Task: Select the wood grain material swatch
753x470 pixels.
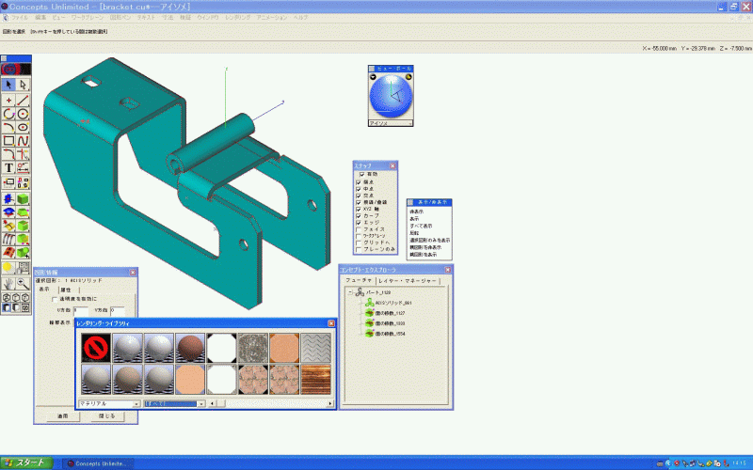Action: coord(316,378)
